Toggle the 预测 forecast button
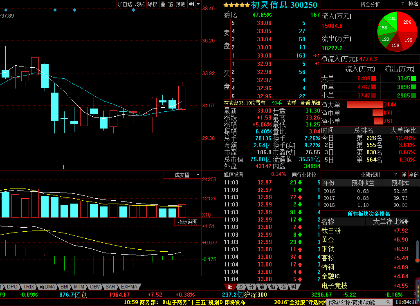 [180, 4]
